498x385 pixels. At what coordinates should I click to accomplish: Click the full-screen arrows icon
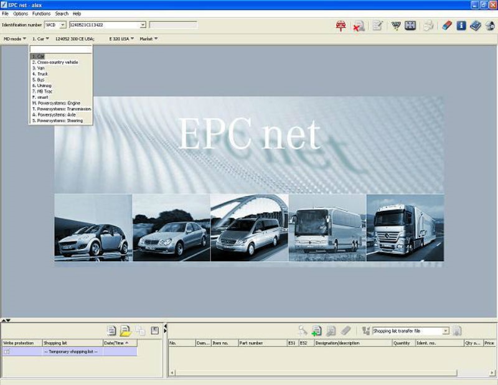coord(410,26)
